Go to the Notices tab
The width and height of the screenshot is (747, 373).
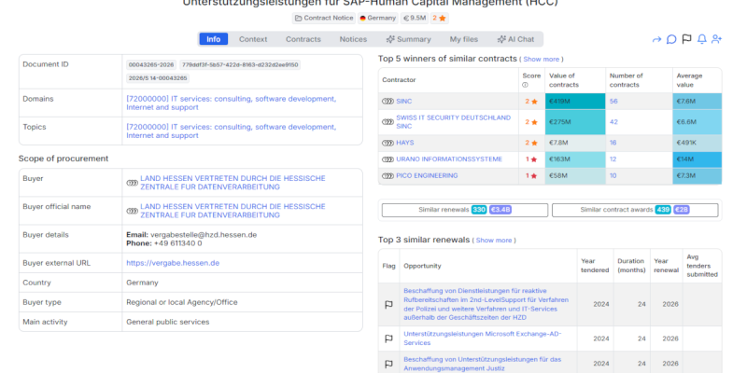pyautogui.click(x=353, y=39)
